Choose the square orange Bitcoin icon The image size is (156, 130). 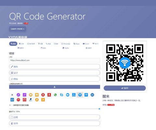pyautogui.click(x=43, y=100)
